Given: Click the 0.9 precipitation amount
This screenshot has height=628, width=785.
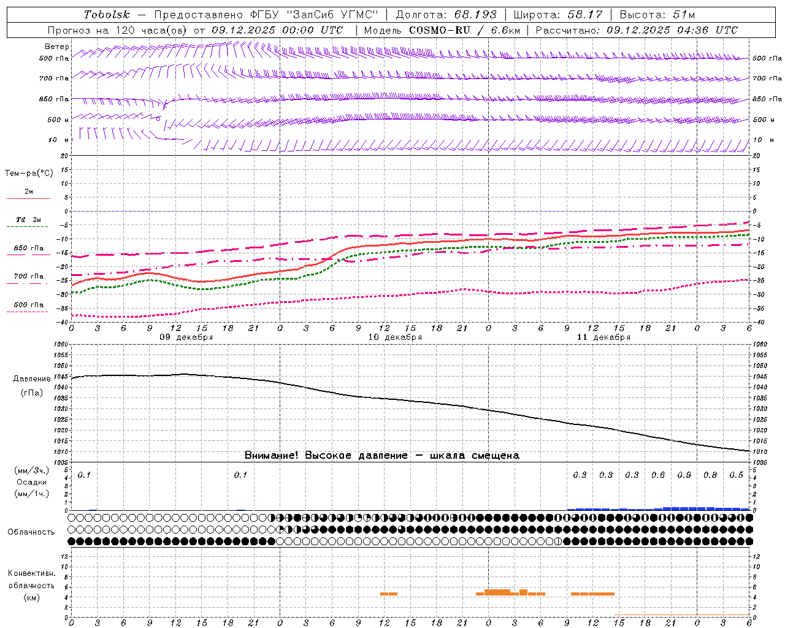Looking at the screenshot, I should (684, 475).
